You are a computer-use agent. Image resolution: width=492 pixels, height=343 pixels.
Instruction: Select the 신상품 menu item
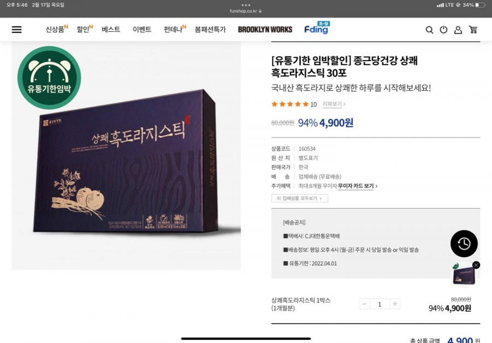(57, 29)
